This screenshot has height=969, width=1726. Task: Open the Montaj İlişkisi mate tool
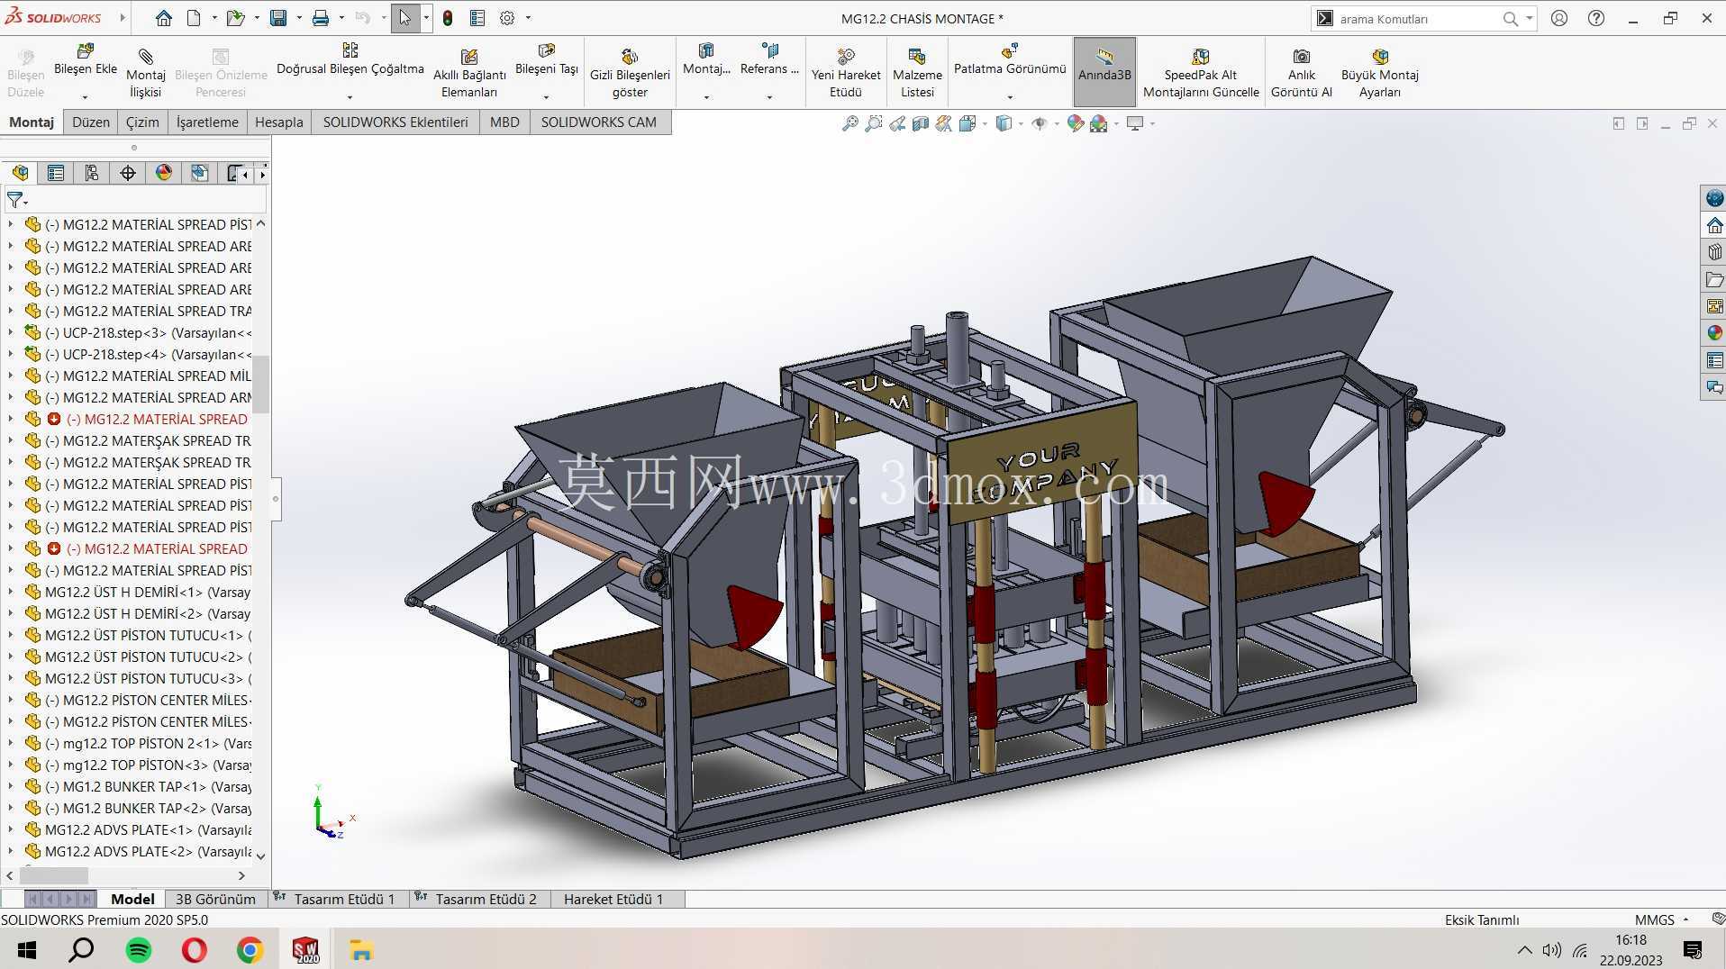145,74
